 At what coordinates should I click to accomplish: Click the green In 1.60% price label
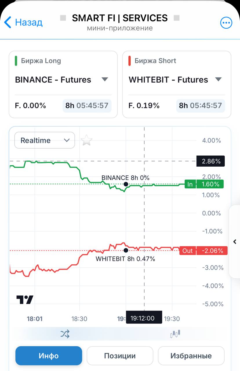(x=204, y=184)
